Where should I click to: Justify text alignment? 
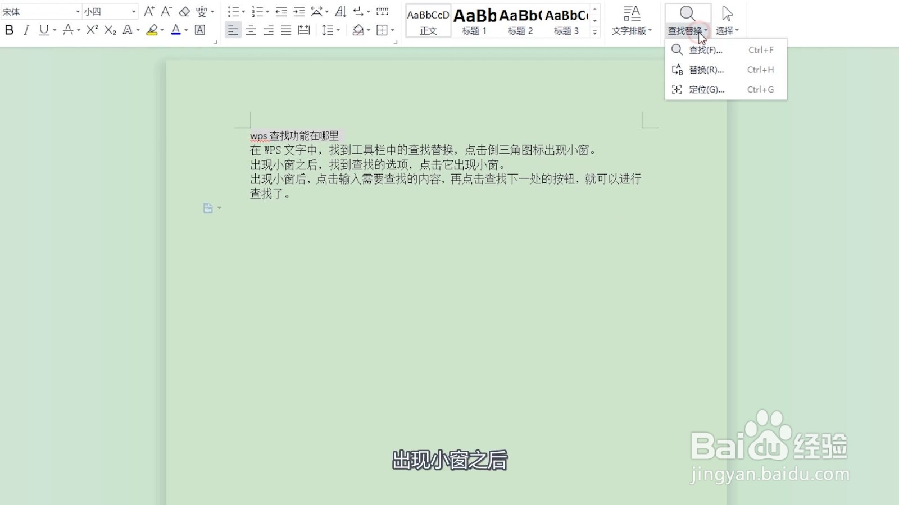coord(286,30)
